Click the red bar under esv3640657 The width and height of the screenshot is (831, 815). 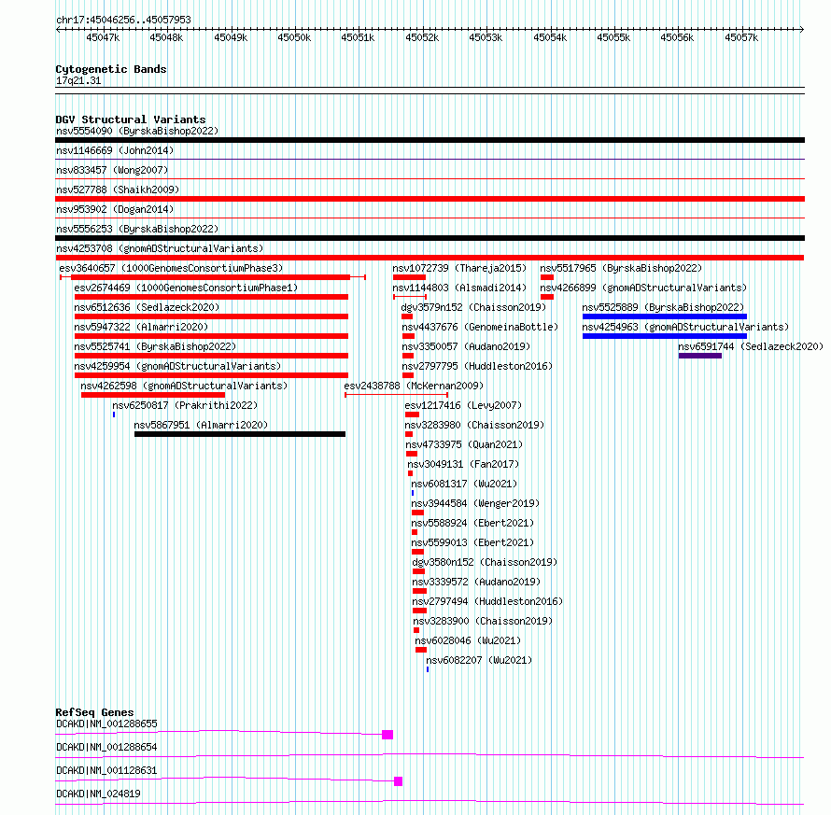pos(210,277)
